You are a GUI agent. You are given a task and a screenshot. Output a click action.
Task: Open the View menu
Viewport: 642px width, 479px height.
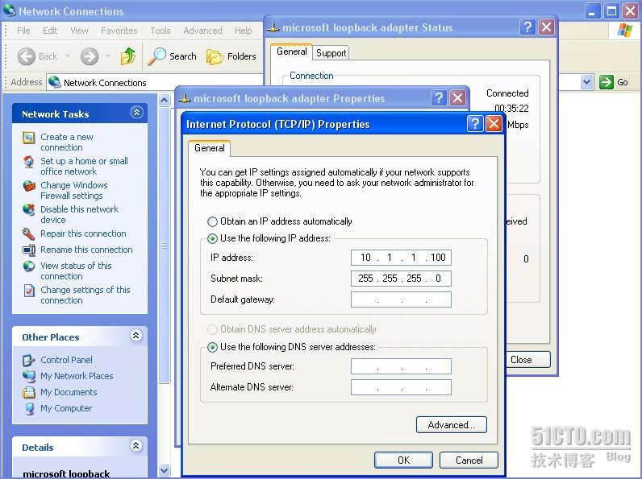(79, 31)
